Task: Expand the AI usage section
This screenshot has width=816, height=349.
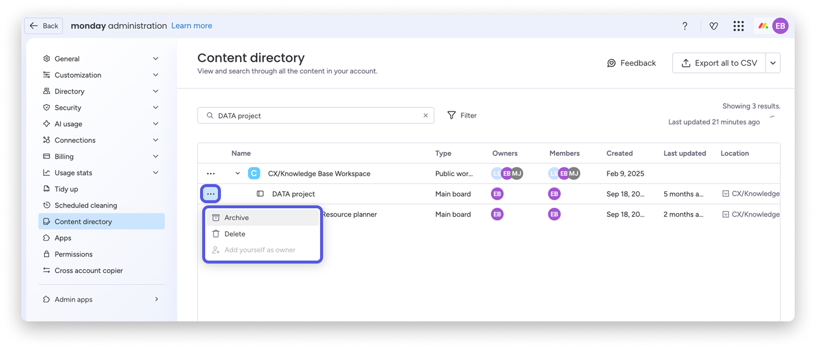Action: point(156,124)
